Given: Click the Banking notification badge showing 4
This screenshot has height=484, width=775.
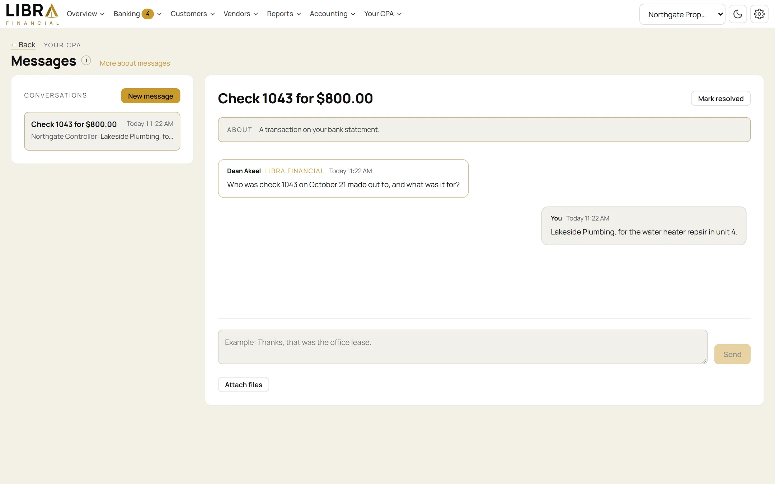Looking at the screenshot, I should click(x=147, y=14).
